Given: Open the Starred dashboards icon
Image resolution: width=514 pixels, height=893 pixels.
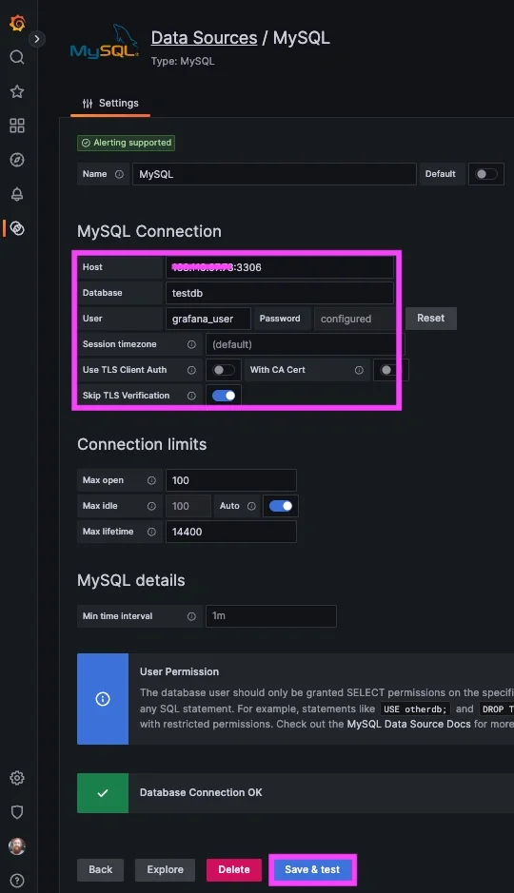Looking at the screenshot, I should coord(17,91).
